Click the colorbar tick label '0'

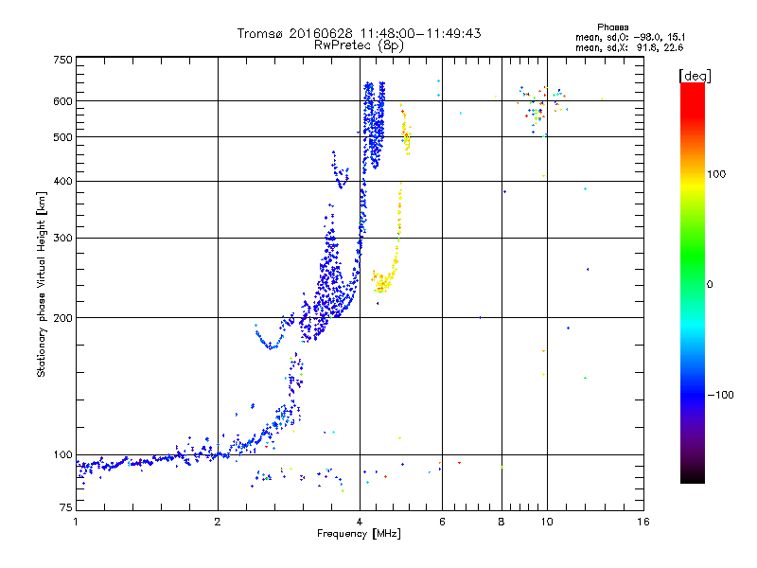pyautogui.click(x=710, y=285)
